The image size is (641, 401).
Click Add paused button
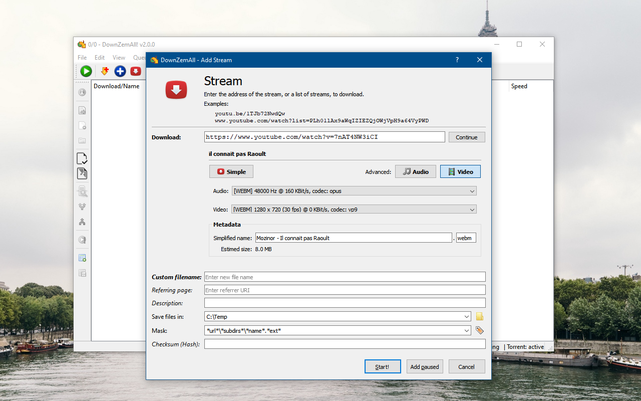pos(425,366)
